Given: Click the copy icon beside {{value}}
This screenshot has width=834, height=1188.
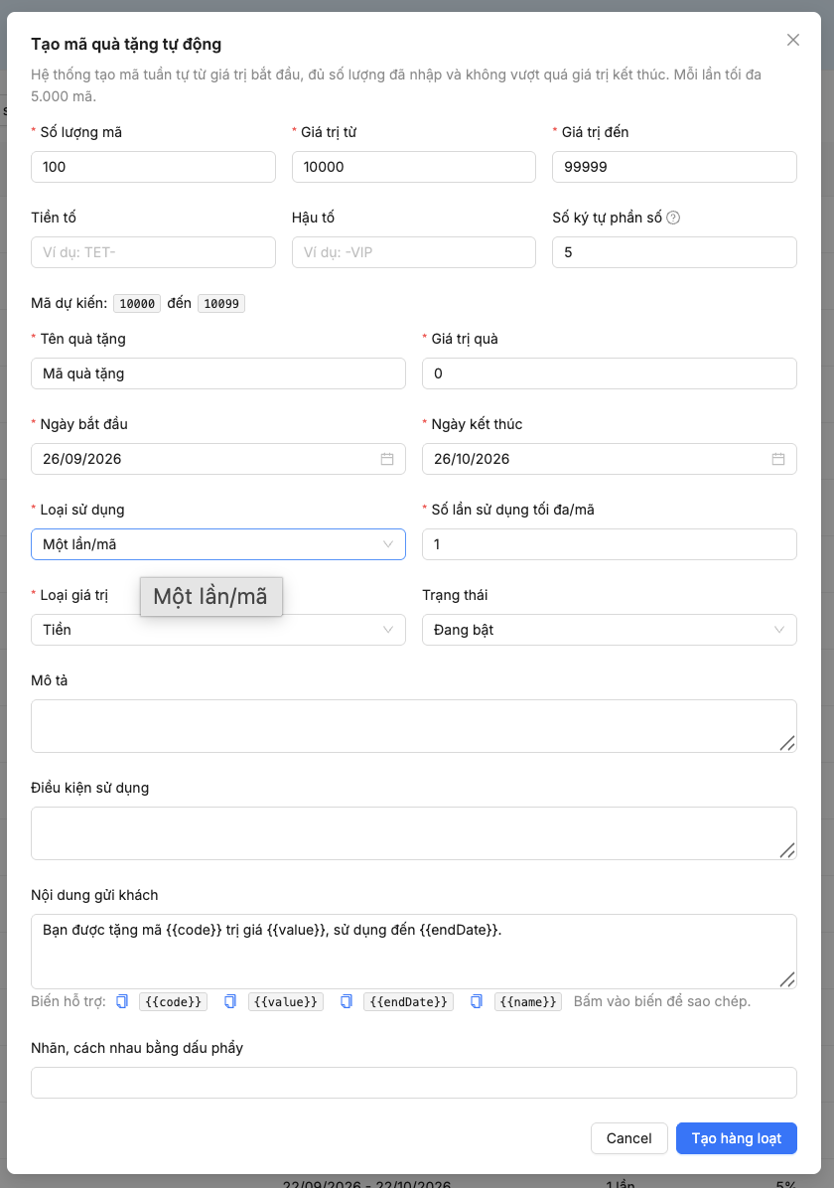Looking at the screenshot, I should tap(230, 1001).
